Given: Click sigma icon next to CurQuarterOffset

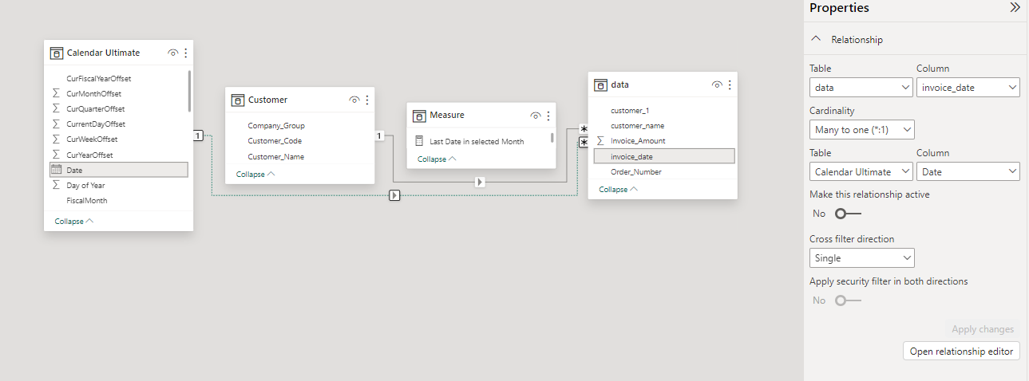Looking at the screenshot, I should pos(56,108).
